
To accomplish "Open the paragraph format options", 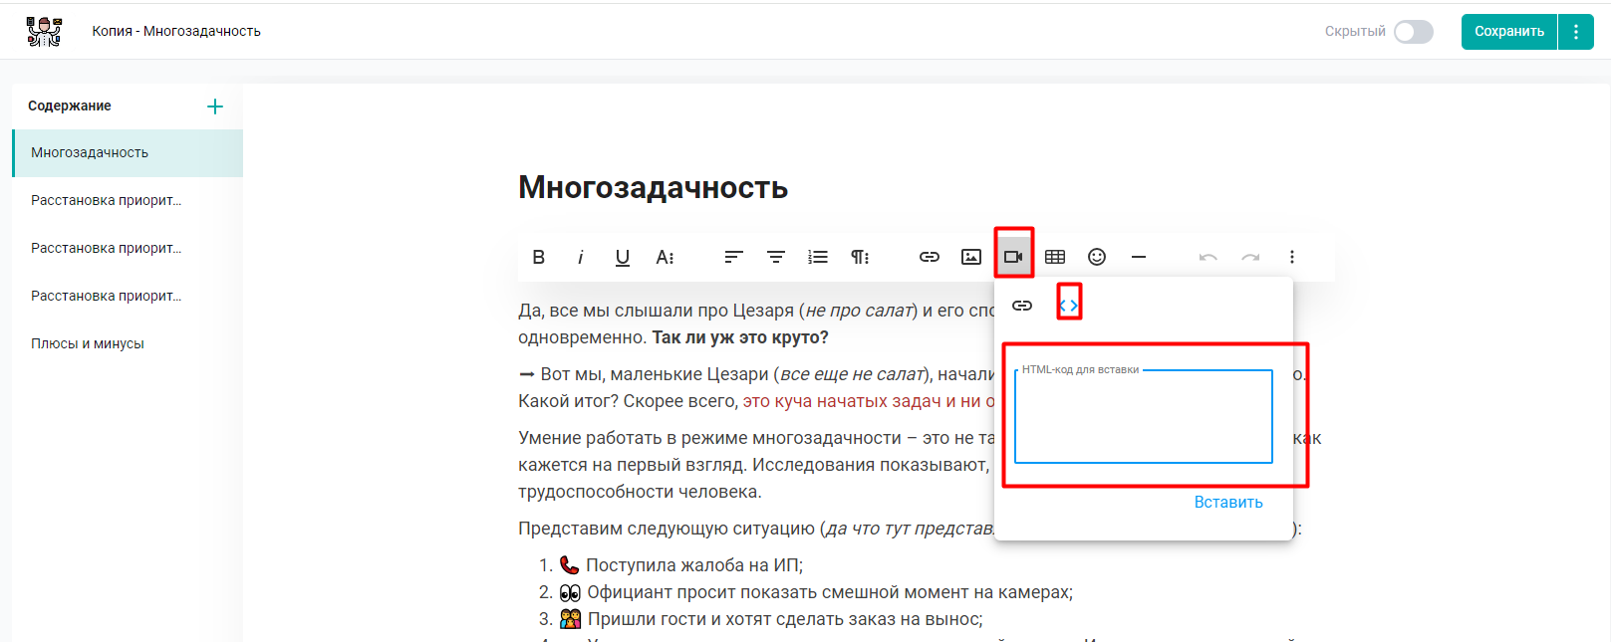I will click(x=860, y=257).
